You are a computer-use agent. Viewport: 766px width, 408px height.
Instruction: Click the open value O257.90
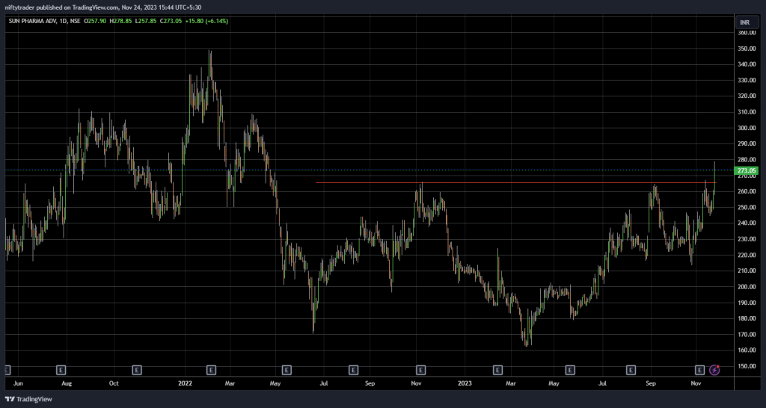(95, 22)
